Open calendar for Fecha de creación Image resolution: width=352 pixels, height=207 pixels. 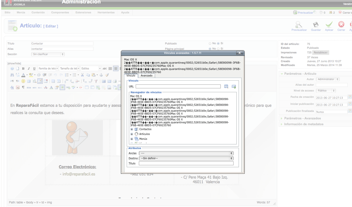coord(350,97)
